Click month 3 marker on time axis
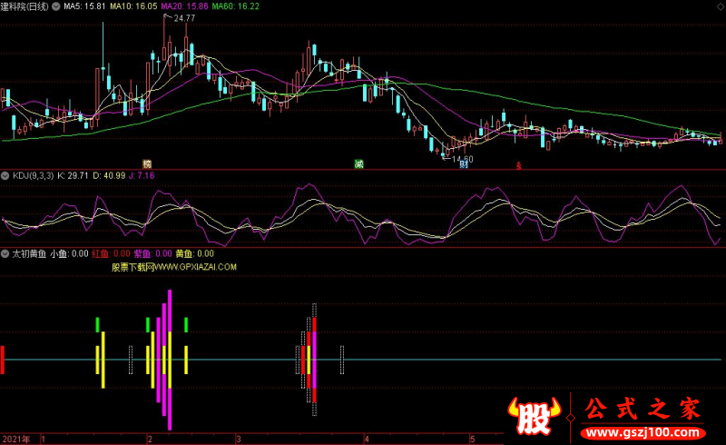 pyautogui.click(x=239, y=439)
